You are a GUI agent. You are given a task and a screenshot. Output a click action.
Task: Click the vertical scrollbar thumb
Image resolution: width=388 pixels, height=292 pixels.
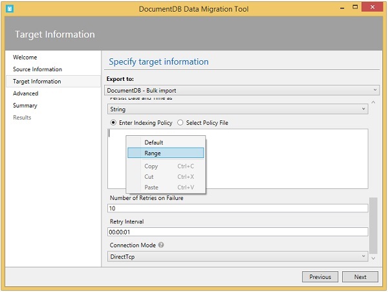click(x=372, y=225)
